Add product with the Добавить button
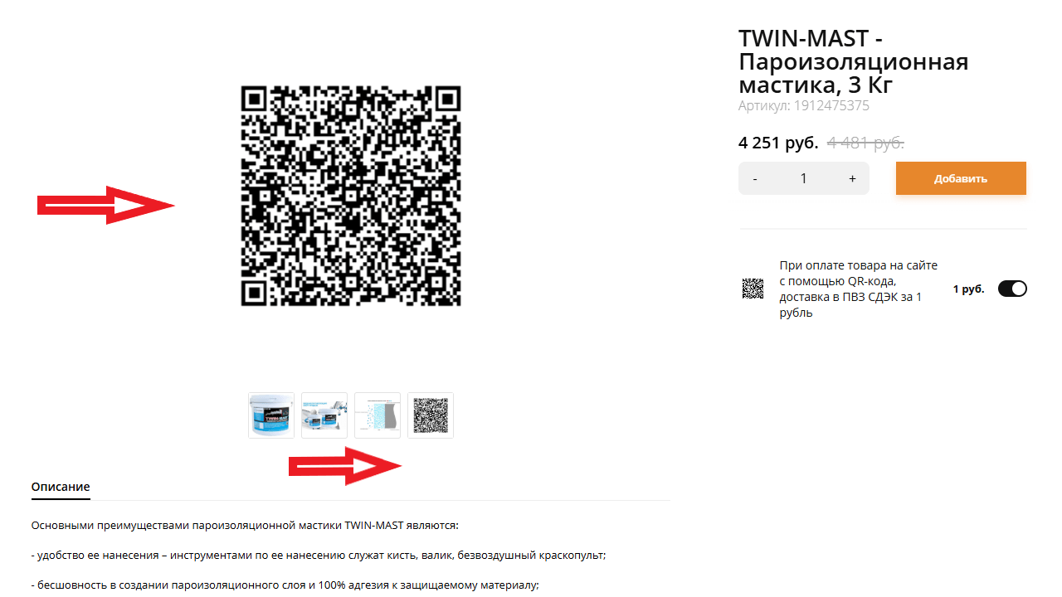 [961, 178]
